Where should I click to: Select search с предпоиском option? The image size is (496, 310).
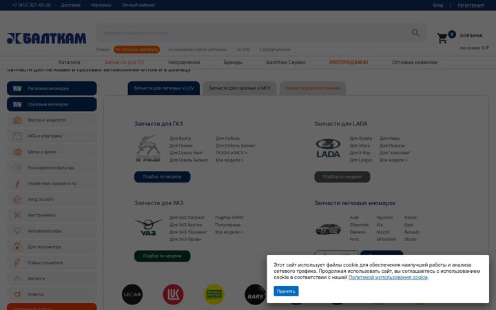pyautogui.click(x=275, y=50)
